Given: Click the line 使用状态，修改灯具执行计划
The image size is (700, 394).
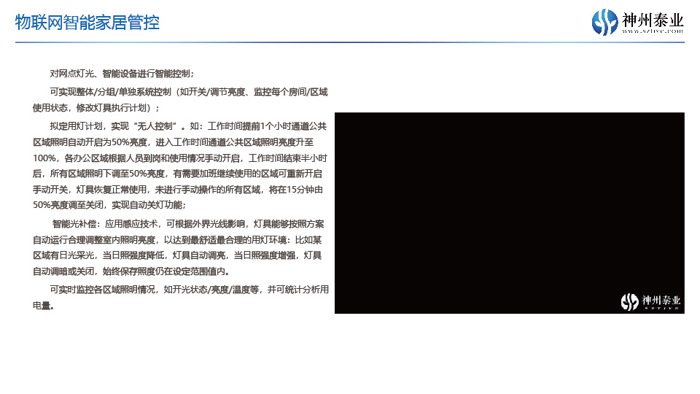Looking at the screenshot, I should [96, 108].
